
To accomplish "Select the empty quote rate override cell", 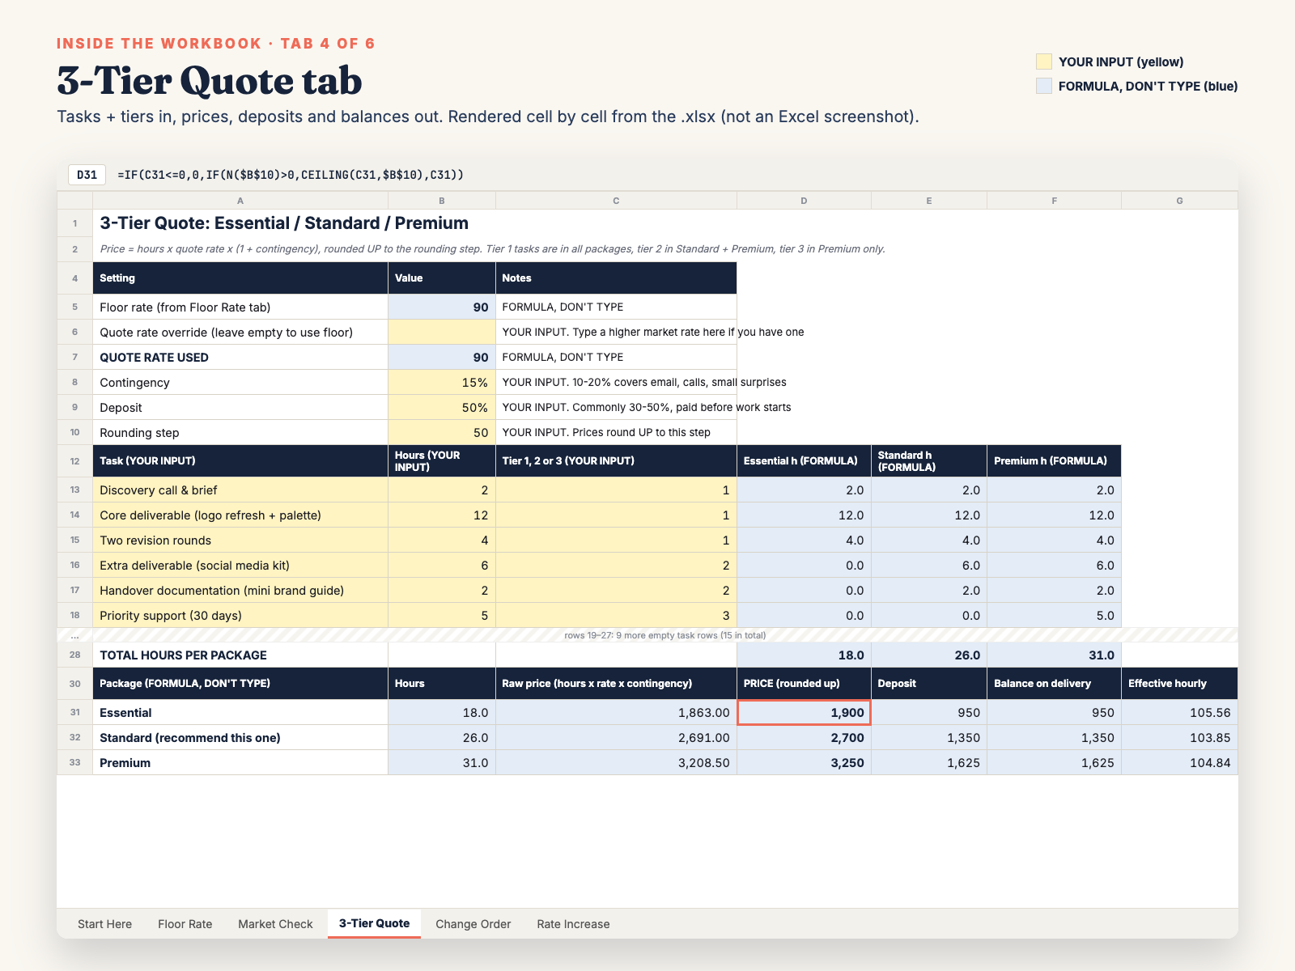I will [x=442, y=332].
